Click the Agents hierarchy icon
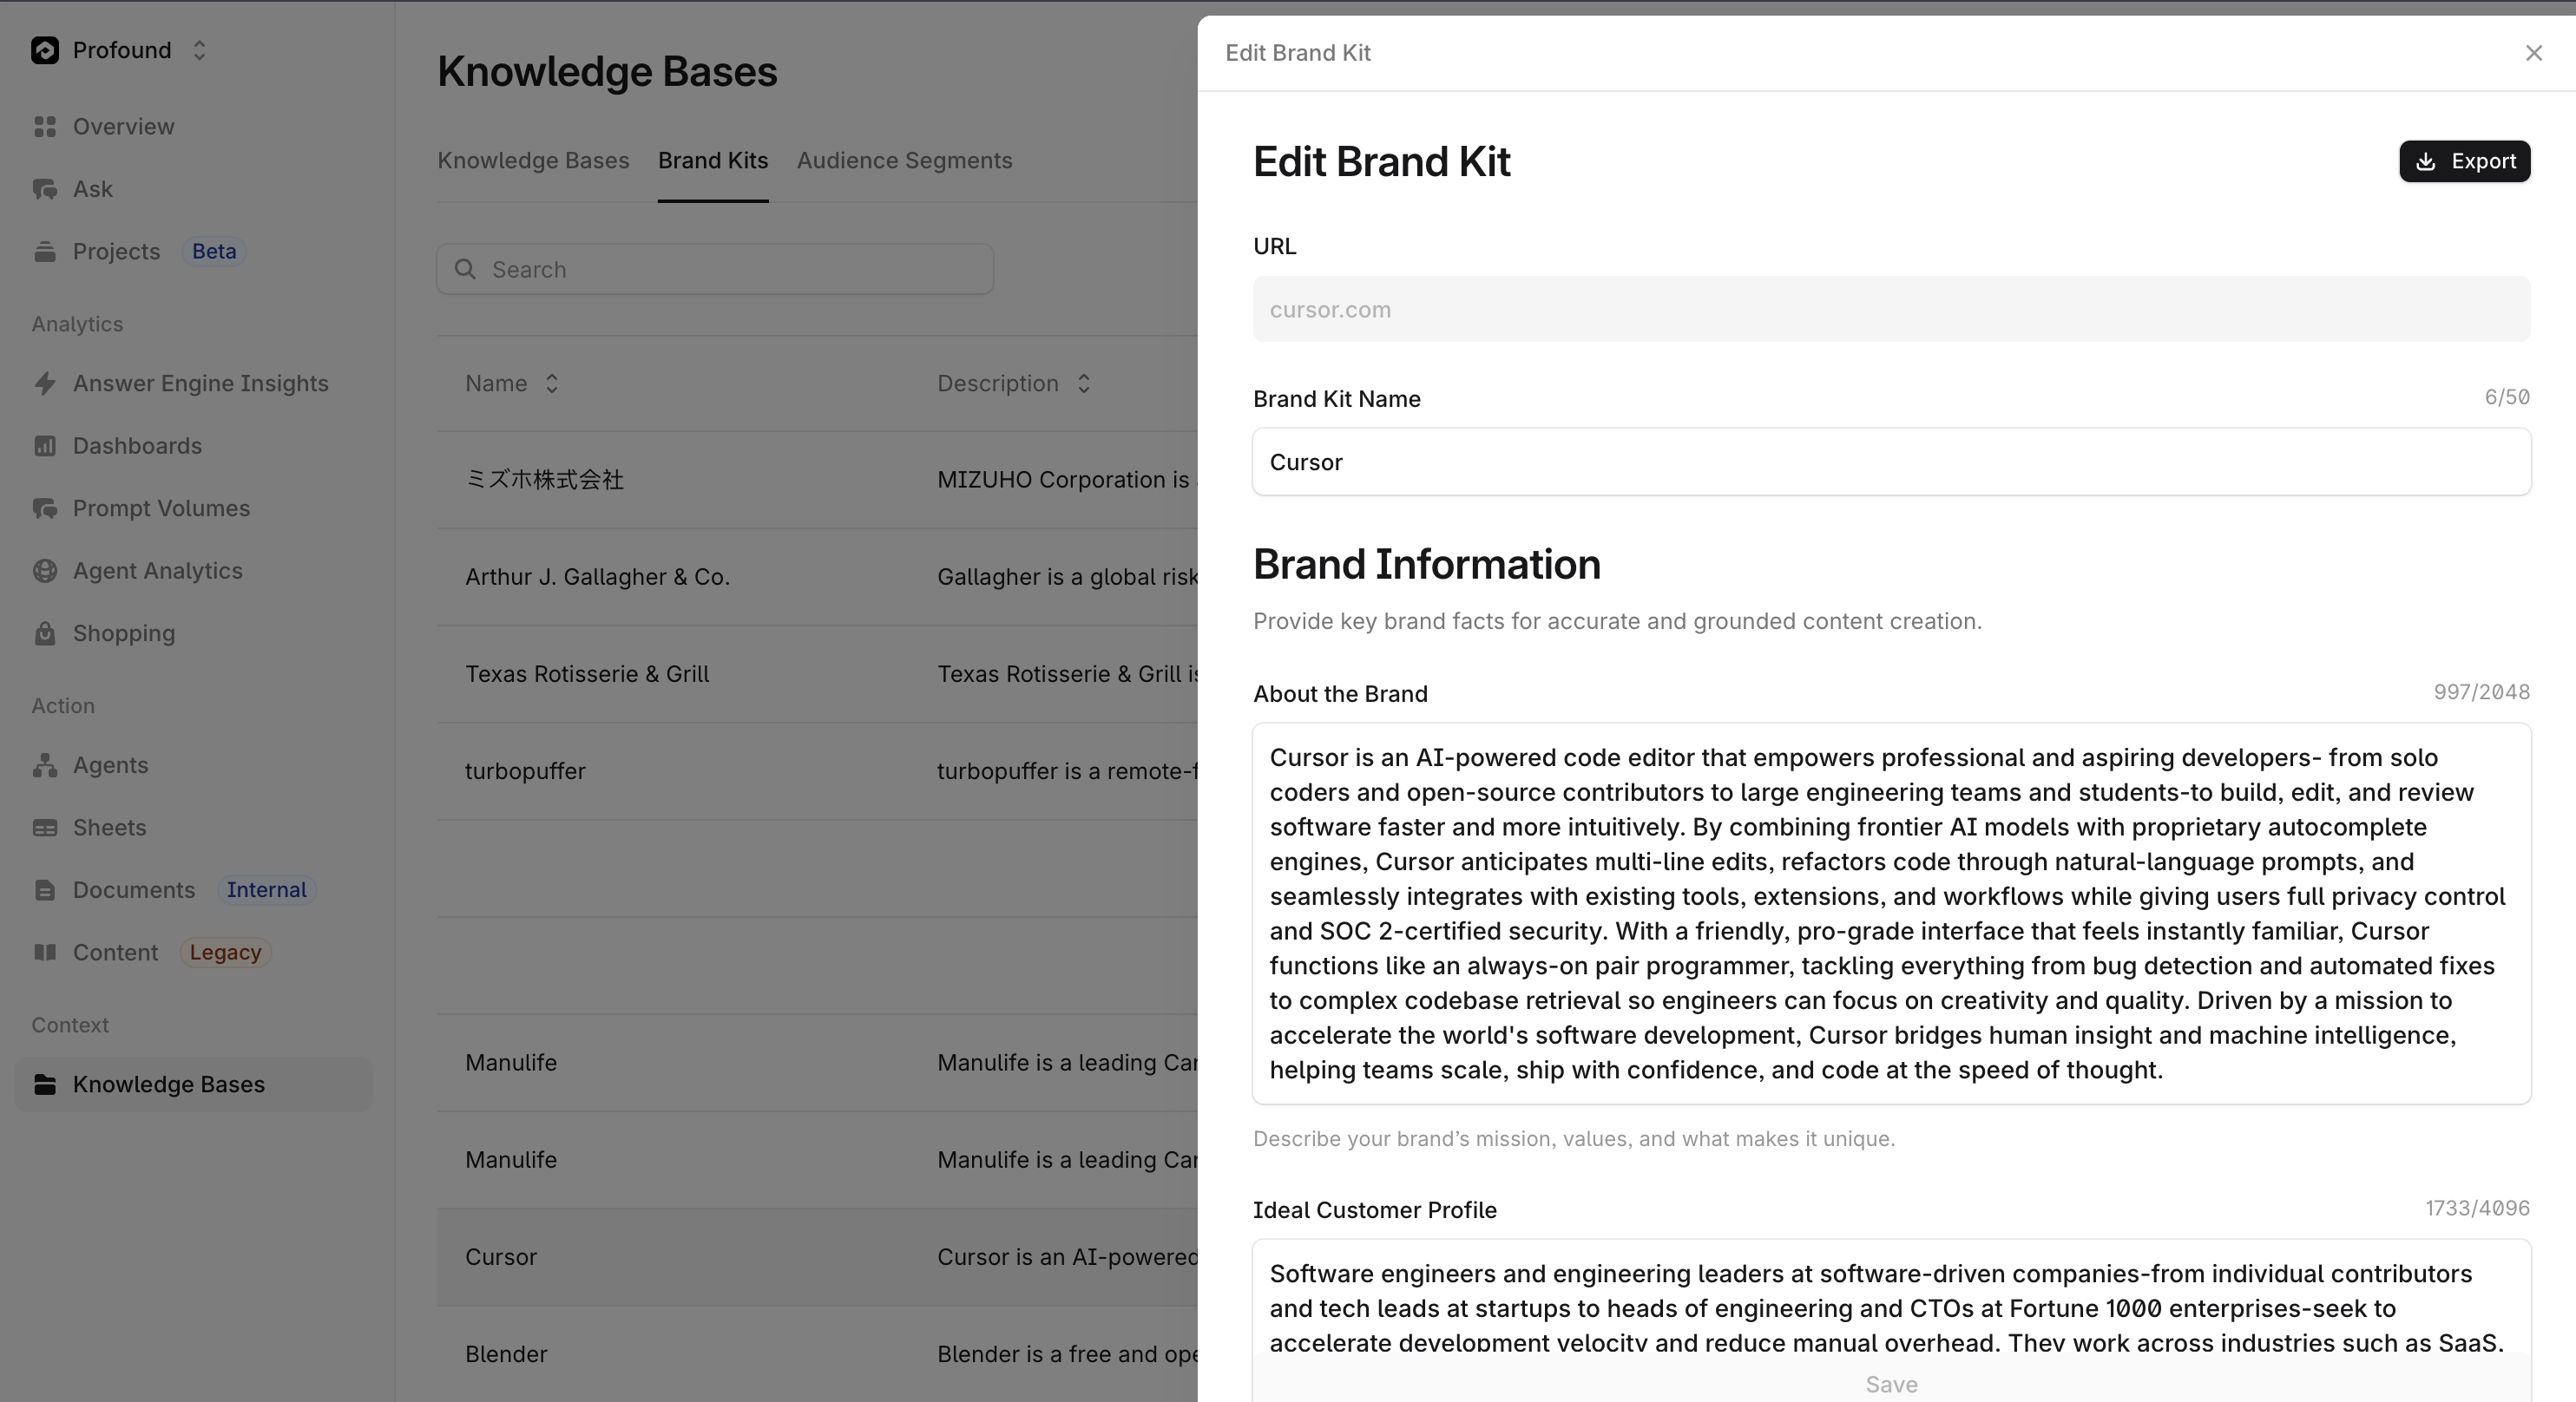Viewport: 2576px width, 1402px height. pyautogui.click(x=45, y=765)
